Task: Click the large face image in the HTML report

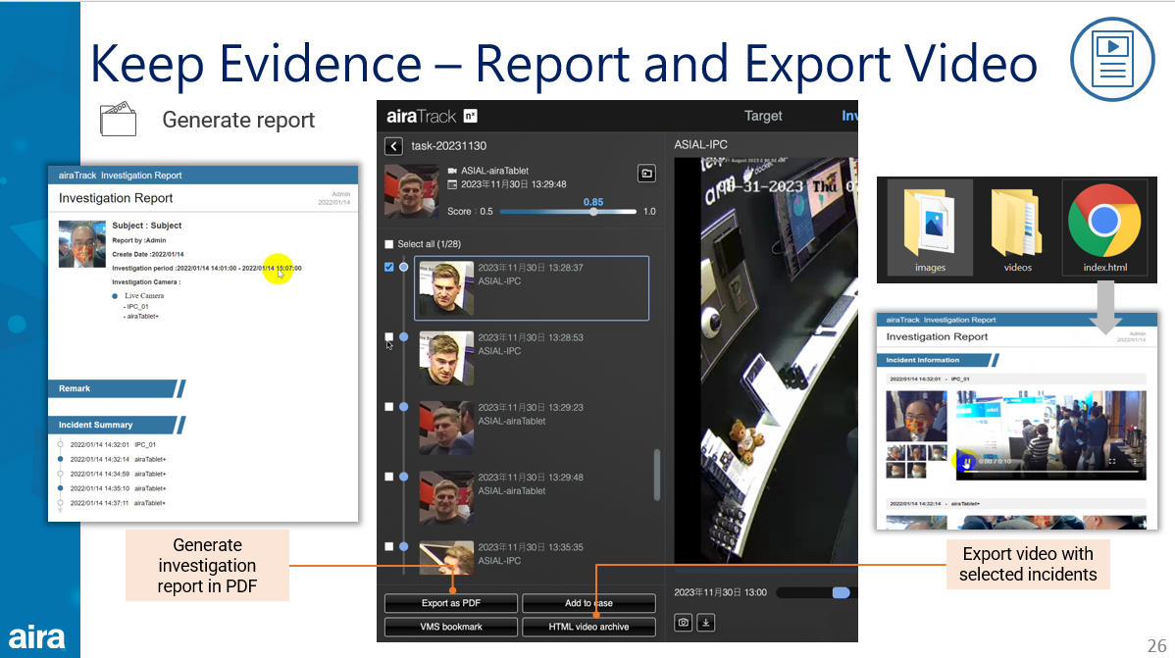Action: point(916,416)
